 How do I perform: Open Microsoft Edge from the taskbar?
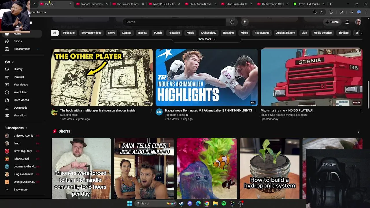(198, 203)
